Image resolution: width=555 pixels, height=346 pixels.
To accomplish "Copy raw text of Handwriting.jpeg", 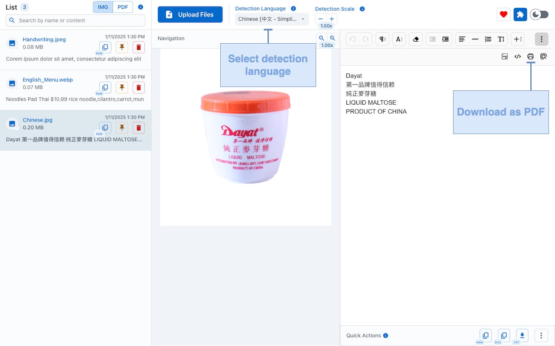I will (105, 47).
